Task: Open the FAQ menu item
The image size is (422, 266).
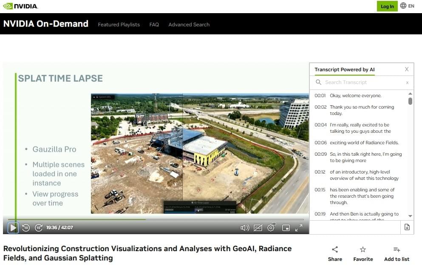Action: [x=154, y=25]
